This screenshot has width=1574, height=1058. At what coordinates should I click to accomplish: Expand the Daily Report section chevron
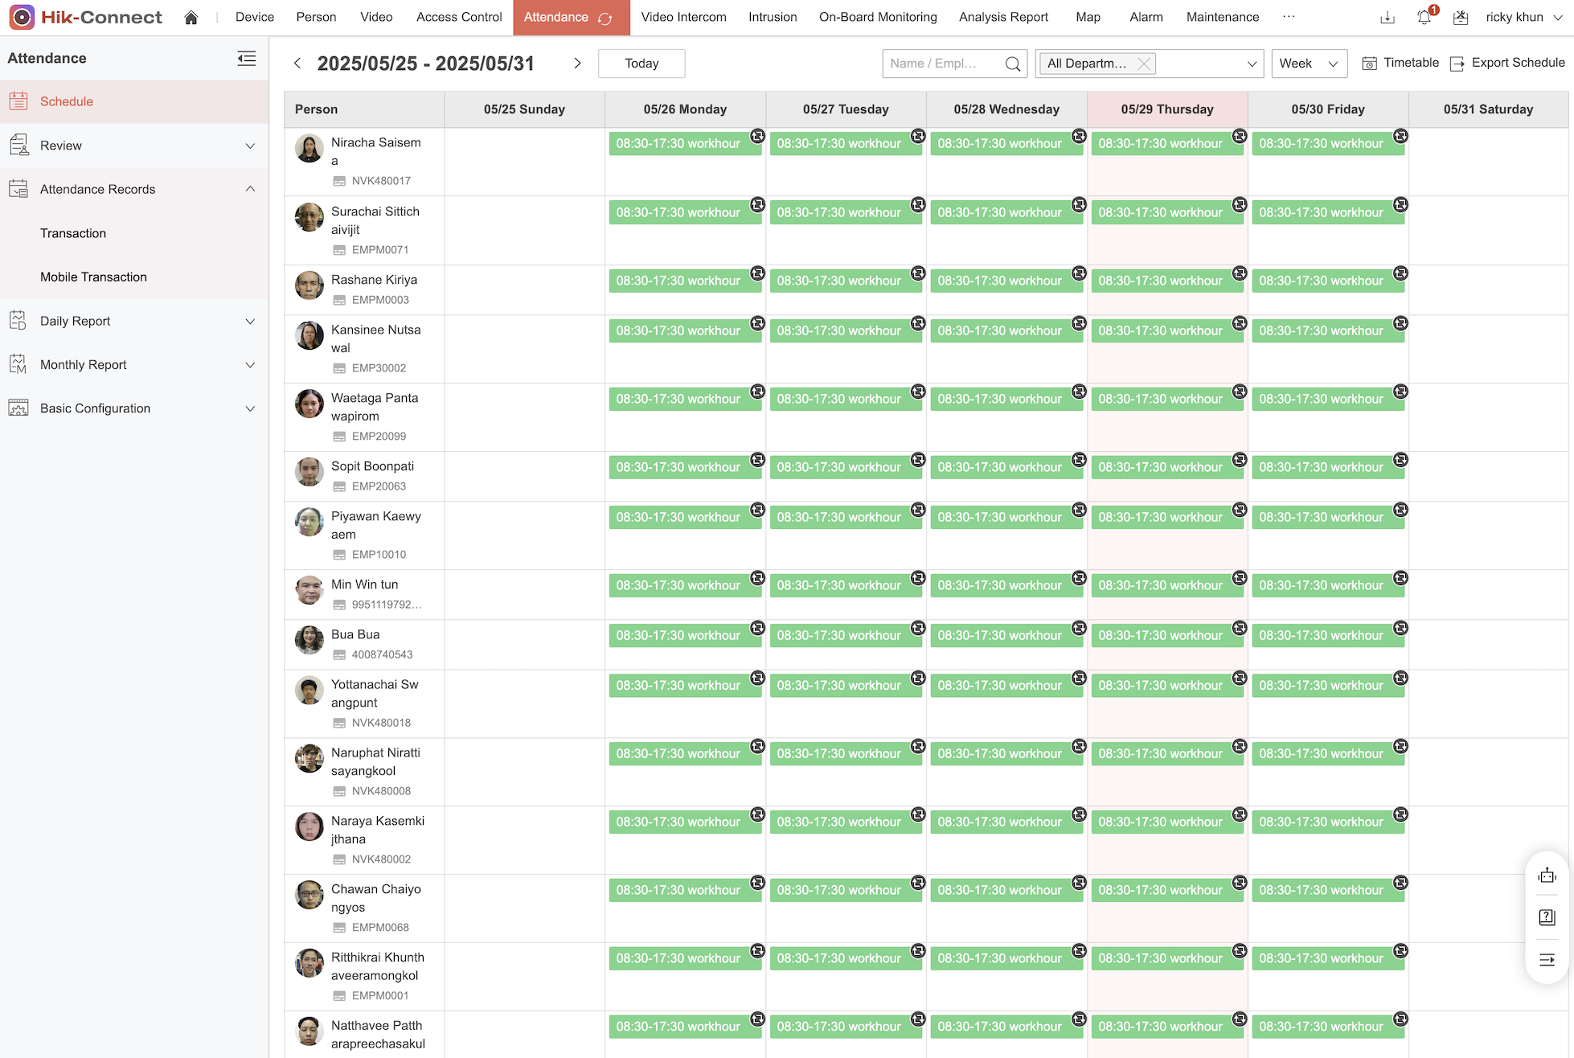click(250, 322)
